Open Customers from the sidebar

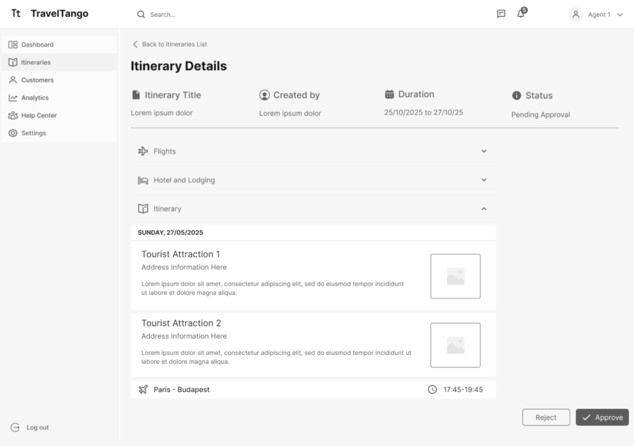(x=37, y=80)
